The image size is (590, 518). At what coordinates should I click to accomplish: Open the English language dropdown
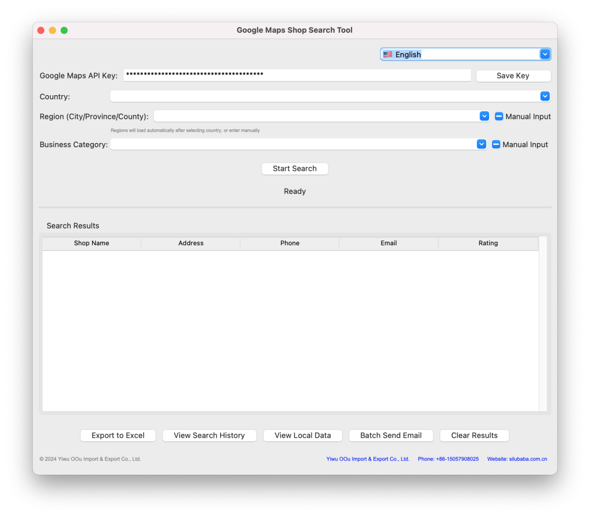(544, 54)
